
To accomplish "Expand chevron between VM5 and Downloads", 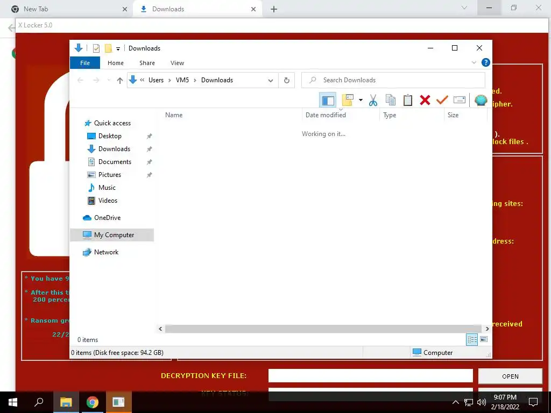I will 195,81.
